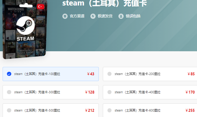Click the ¥128 price on the 300 lira option
This screenshot has height=117, width=197.
[x=90, y=92]
